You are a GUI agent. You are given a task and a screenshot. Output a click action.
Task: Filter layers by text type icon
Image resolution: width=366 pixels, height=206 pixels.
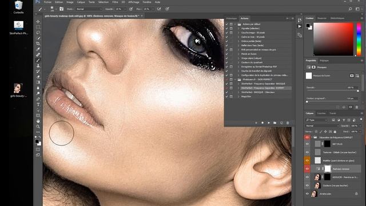pos(344,120)
